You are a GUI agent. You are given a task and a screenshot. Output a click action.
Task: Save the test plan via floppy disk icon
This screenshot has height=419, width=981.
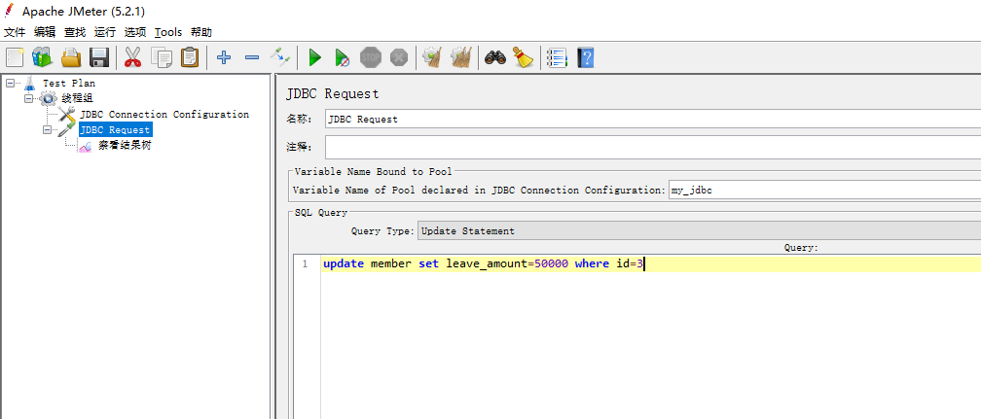tap(99, 57)
